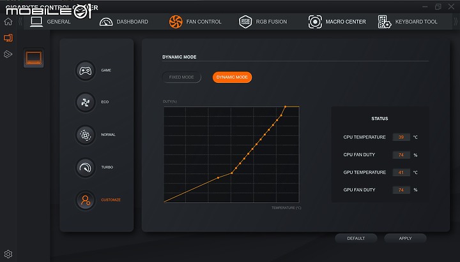Select the DYNAMIC MODE toggle button

232,77
